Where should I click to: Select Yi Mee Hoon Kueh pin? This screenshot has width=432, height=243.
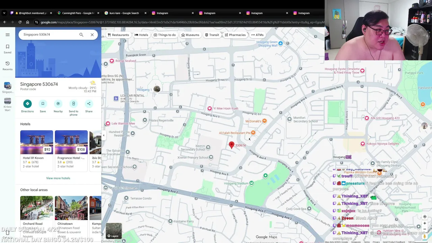point(210,108)
